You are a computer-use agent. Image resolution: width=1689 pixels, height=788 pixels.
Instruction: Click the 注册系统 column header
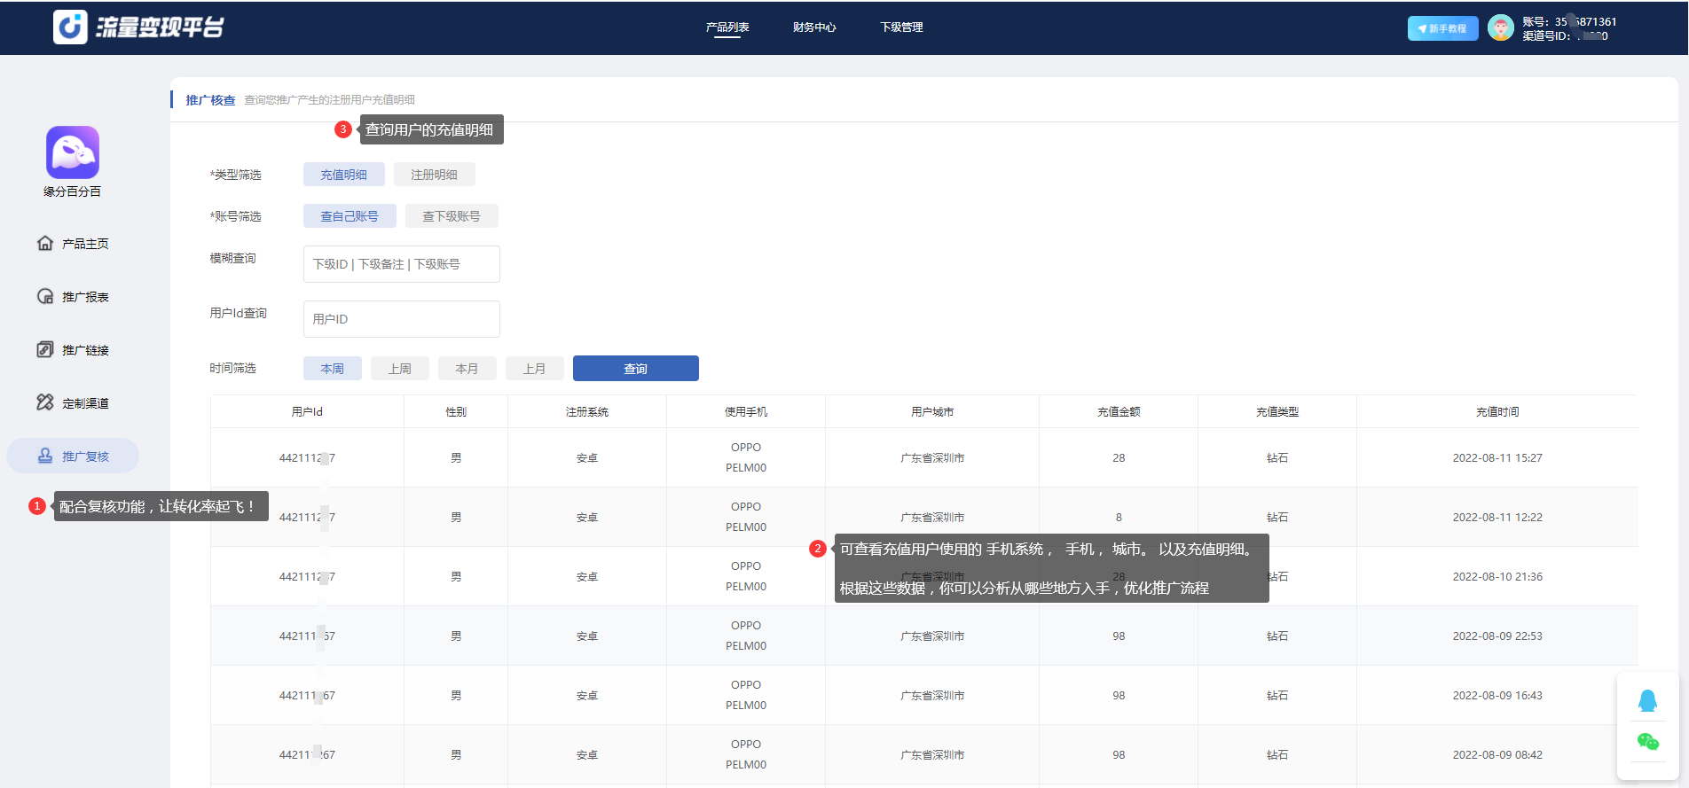587,412
